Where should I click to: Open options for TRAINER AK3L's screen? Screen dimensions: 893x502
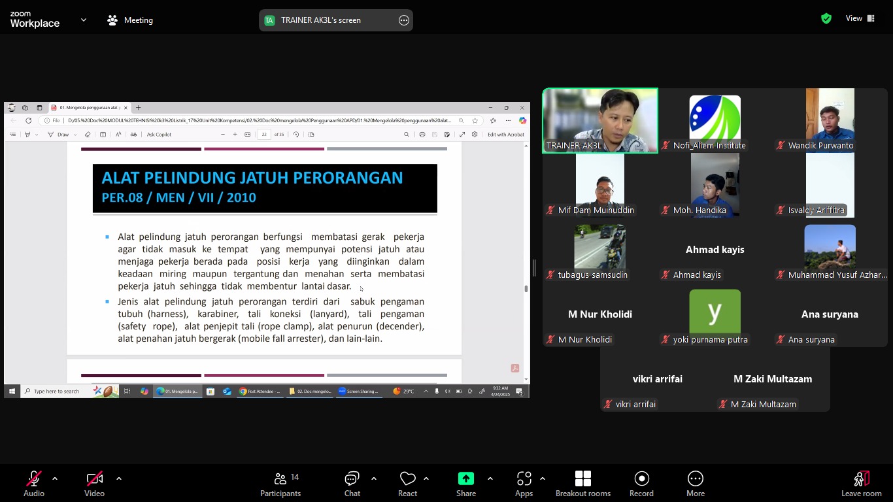(403, 20)
